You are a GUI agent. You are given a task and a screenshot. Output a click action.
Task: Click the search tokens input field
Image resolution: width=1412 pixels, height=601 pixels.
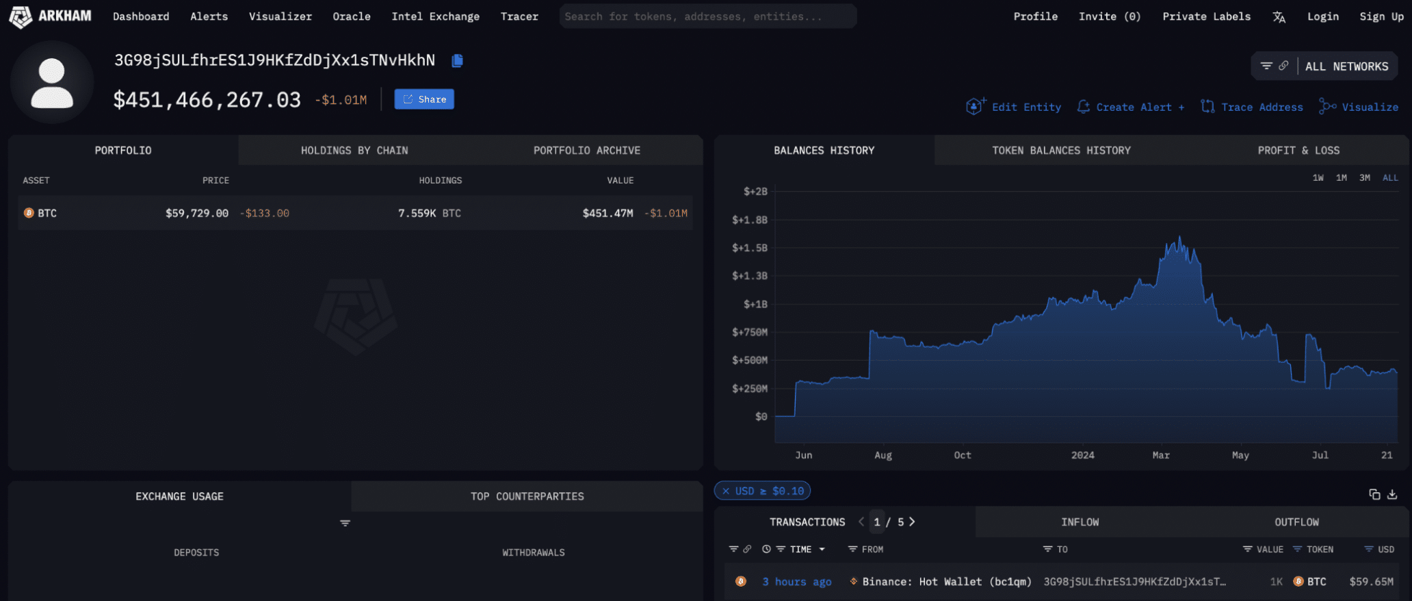(x=707, y=16)
